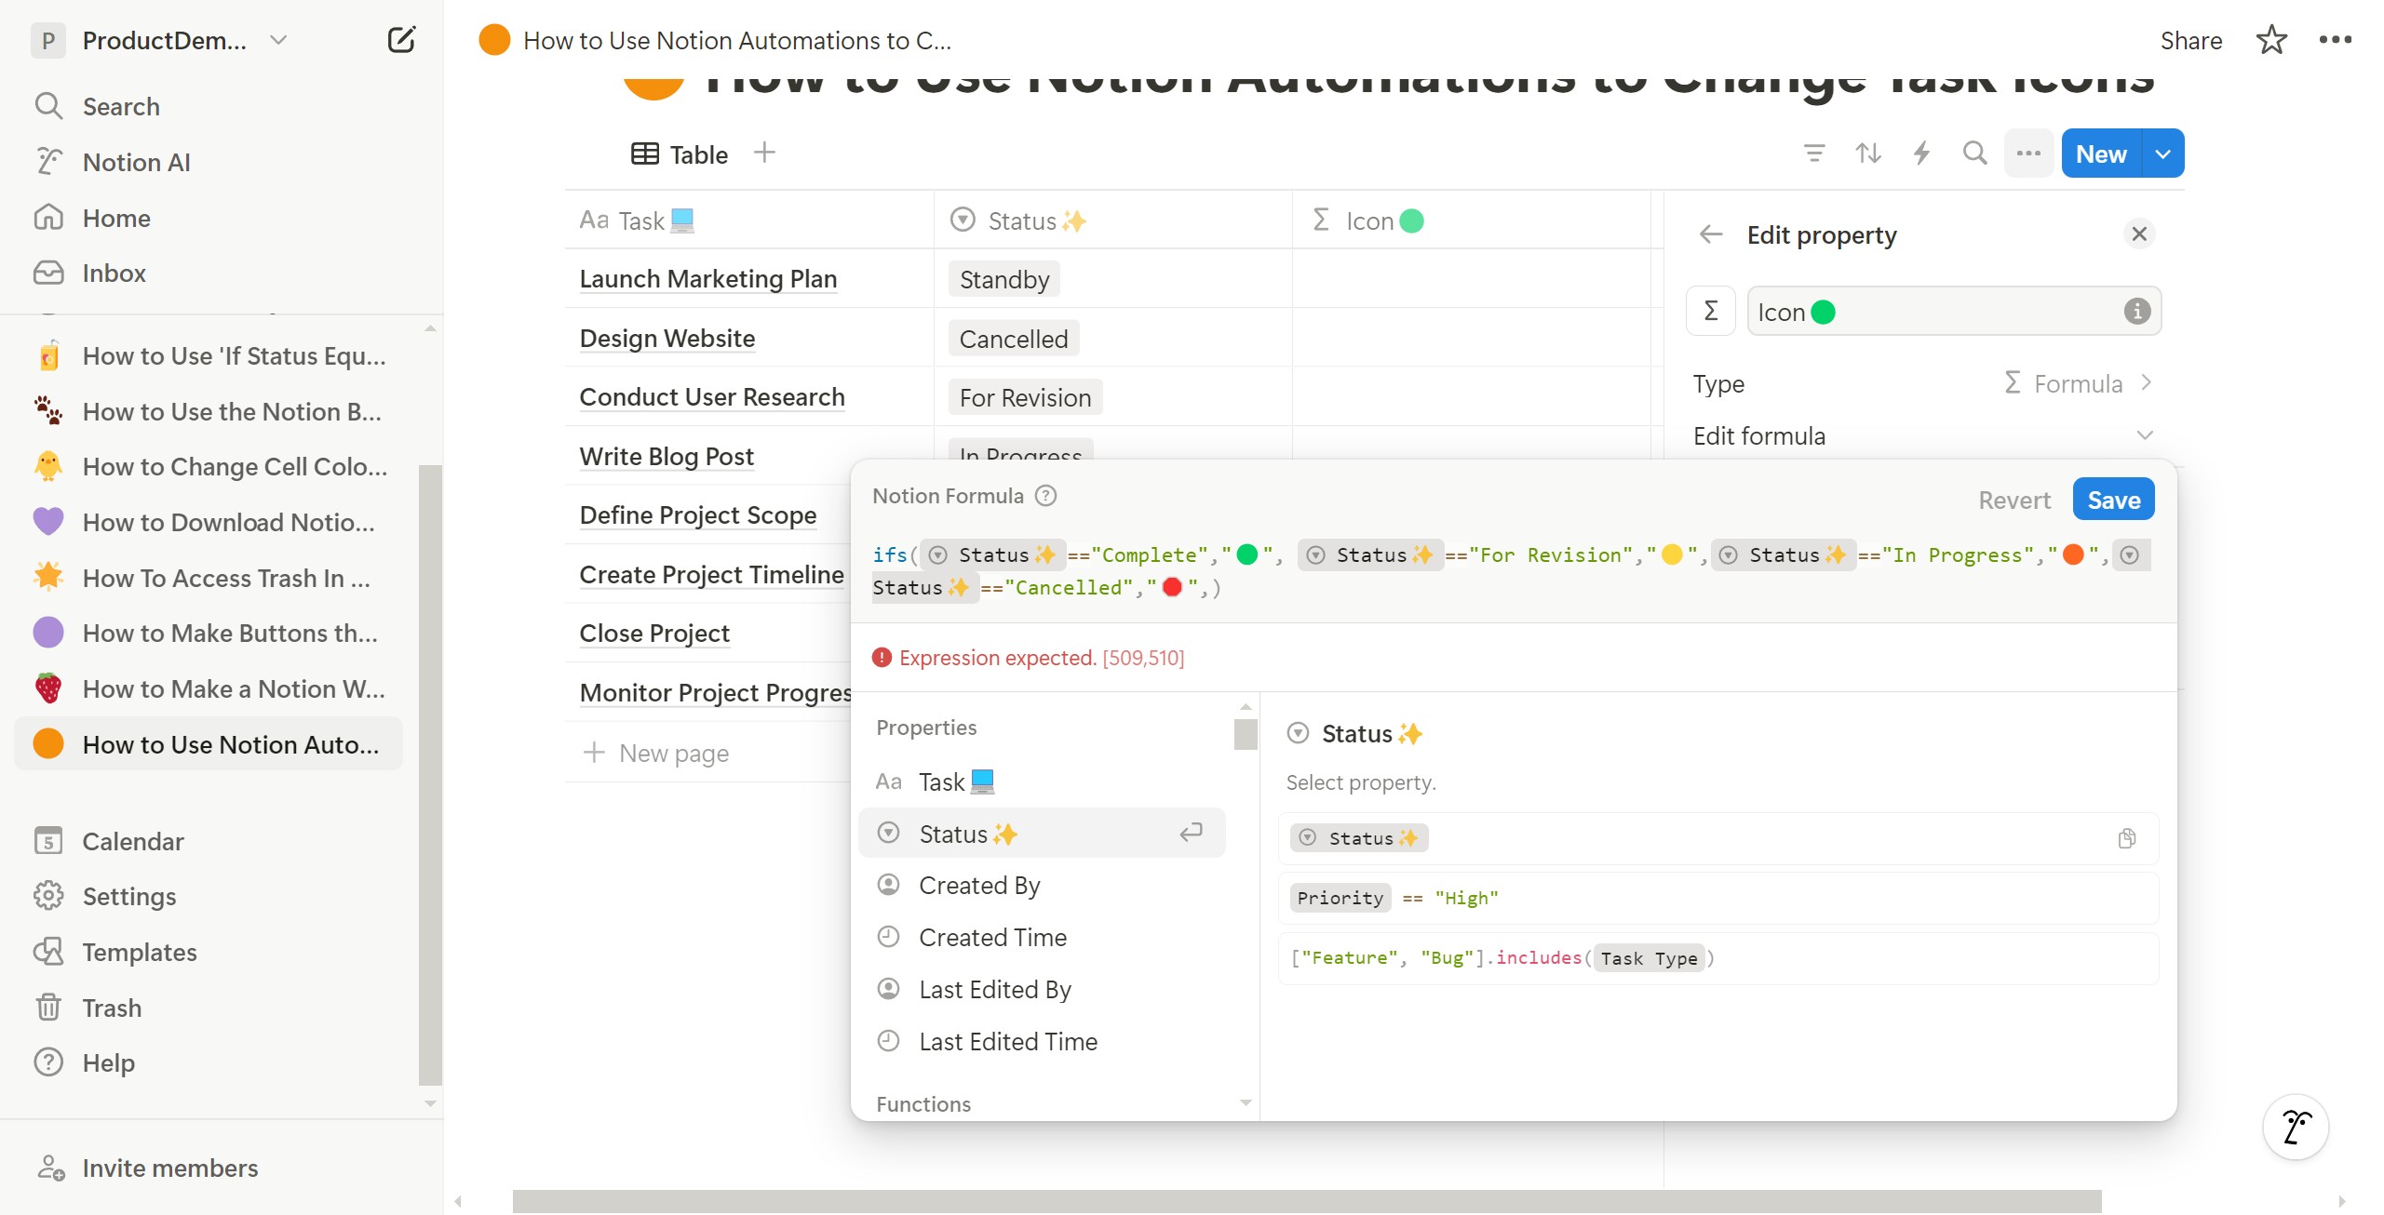The width and height of the screenshot is (2384, 1215).
Task: Click the Cancelled status cell
Action: (x=1112, y=338)
